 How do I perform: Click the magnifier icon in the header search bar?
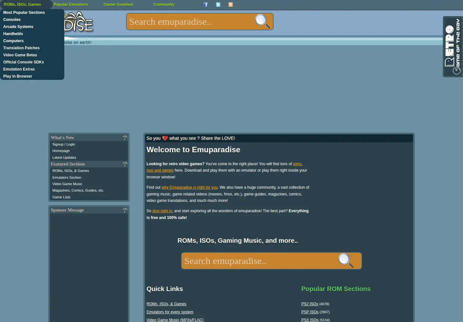262,22
